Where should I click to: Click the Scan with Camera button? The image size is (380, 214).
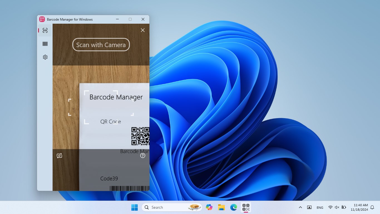pyautogui.click(x=101, y=45)
